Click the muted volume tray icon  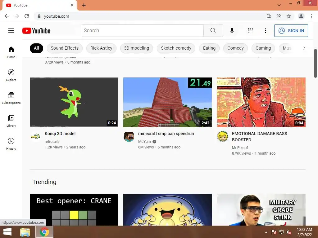tap(289, 232)
